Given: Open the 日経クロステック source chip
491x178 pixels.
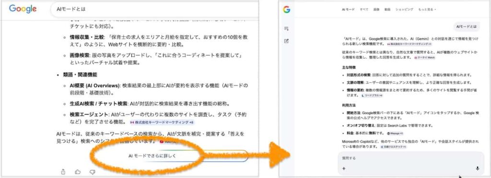Looking at the screenshot, I should 393,147.
